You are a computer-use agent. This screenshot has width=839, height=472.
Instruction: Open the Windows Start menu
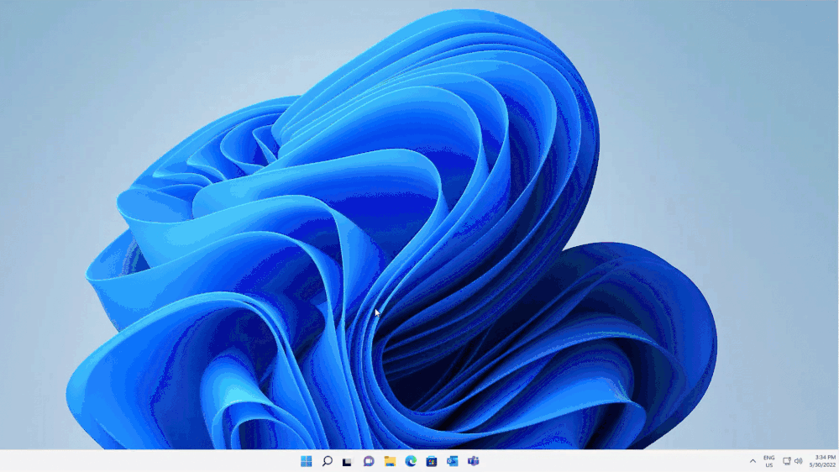coord(306,461)
